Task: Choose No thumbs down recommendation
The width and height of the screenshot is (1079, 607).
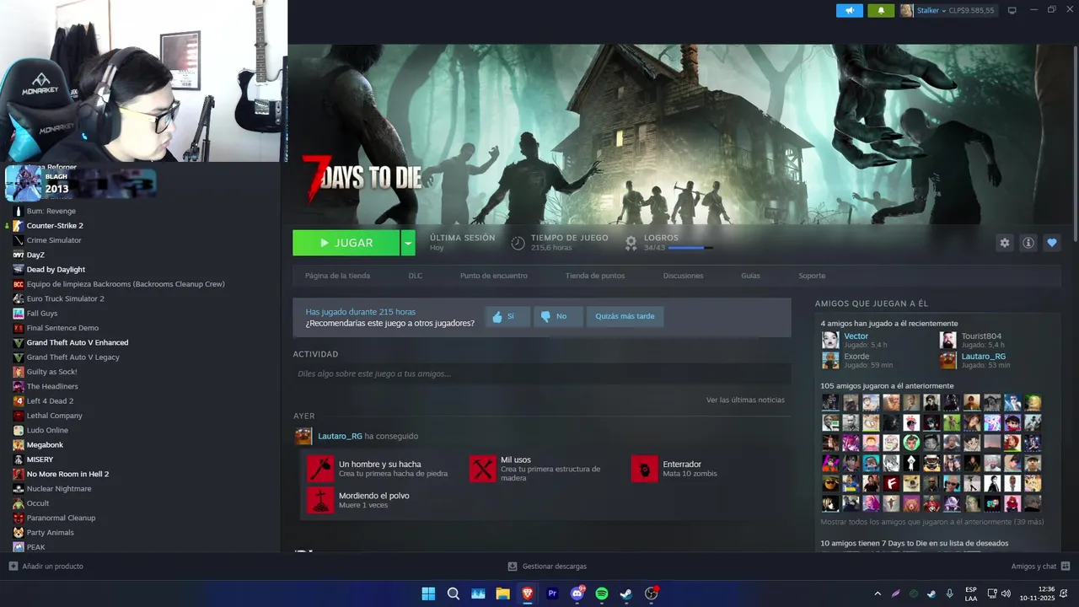Action: (557, 316)
